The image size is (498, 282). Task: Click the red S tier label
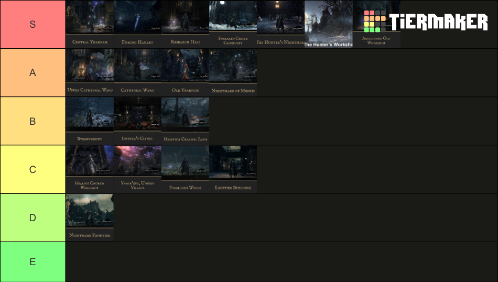(33, 24)
